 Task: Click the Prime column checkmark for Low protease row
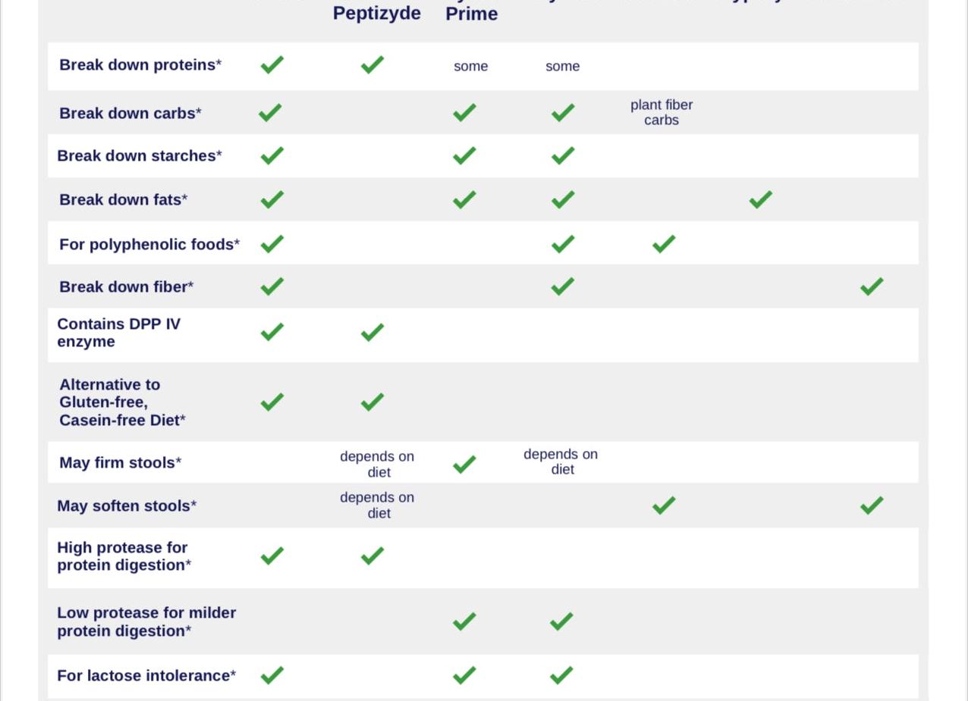pyautogui.click(x=464, y=621)
